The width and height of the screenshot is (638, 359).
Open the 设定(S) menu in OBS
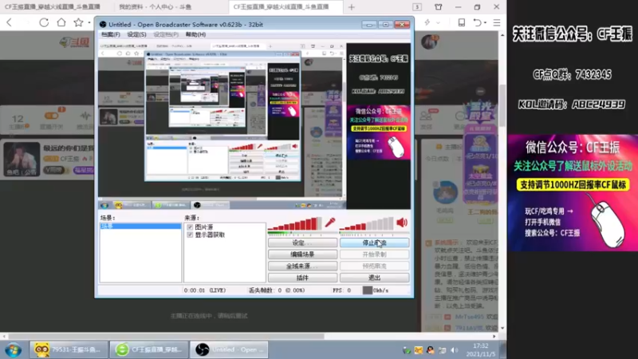point(136,34)
